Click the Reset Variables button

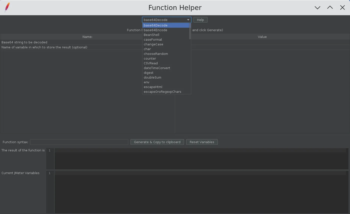(x=202, y=142)
